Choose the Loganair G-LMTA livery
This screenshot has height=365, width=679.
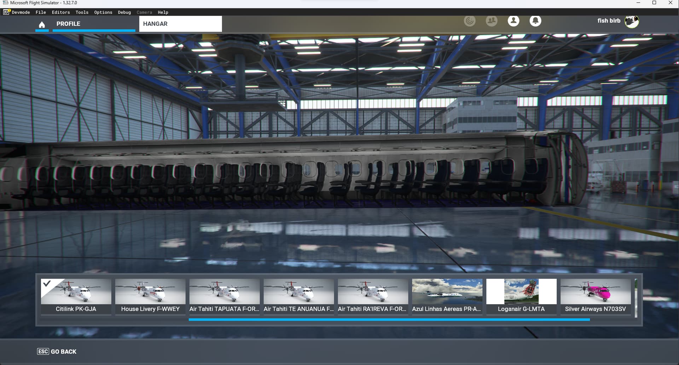521,296
